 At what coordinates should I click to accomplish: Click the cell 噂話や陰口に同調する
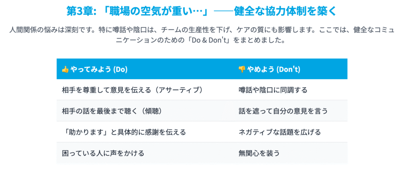click(290, 90)
